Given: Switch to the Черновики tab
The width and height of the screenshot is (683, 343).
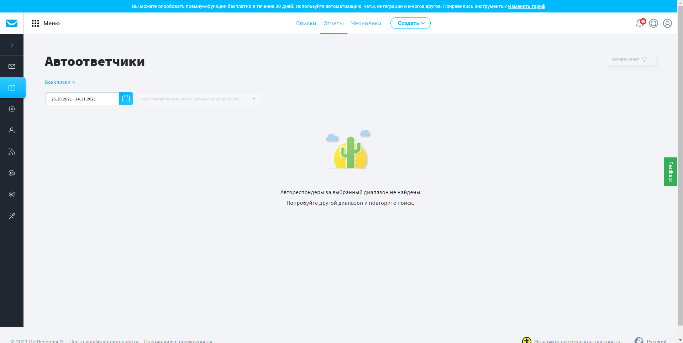Looking at the screenshot, I should tap(366, 24).
